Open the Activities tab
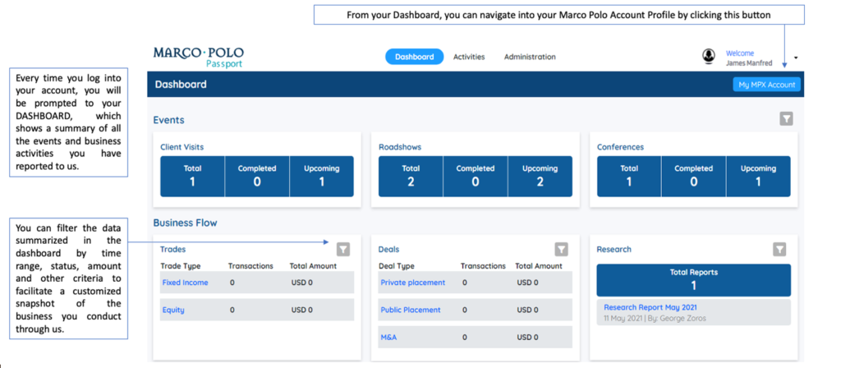Screen dimensions: 841x368 [x=469, y=57]
